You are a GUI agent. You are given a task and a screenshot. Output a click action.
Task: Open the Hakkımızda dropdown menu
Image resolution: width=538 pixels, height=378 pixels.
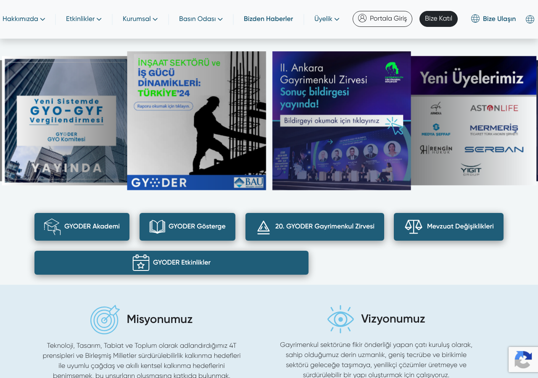(x=24, y=19)
